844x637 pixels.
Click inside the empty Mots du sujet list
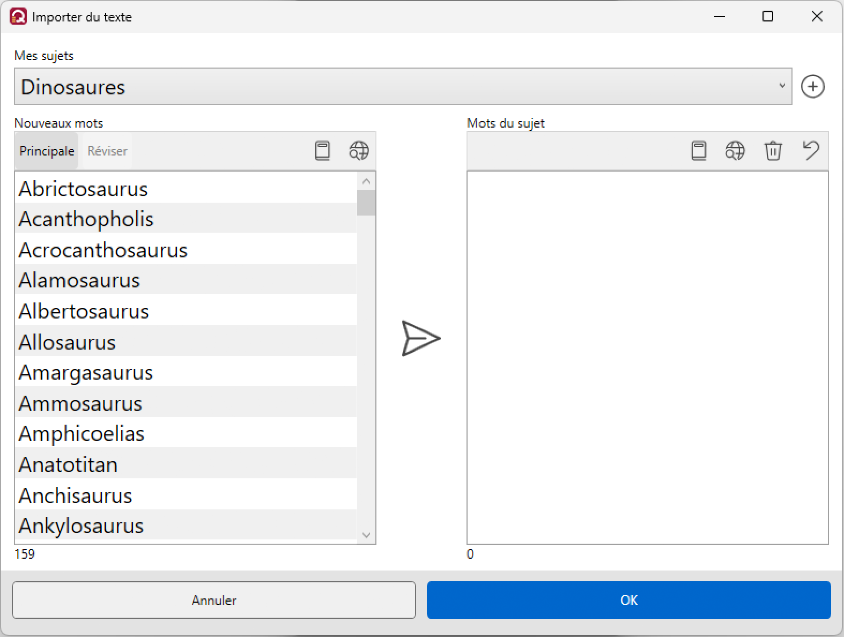tap(647, 358)
